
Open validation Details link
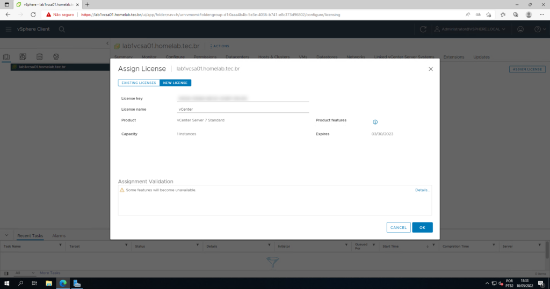(x=422, y=190)
